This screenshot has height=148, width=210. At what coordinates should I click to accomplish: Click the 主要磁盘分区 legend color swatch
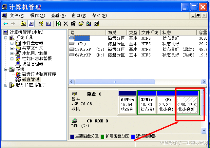click(72, 137)
